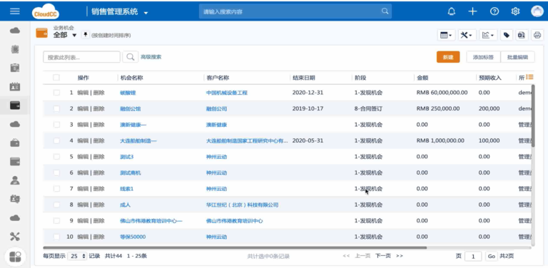Open the briefcase sidebar icon
Image resolution: width=548 pixels, height=268 pixels.
coord(15,143)
